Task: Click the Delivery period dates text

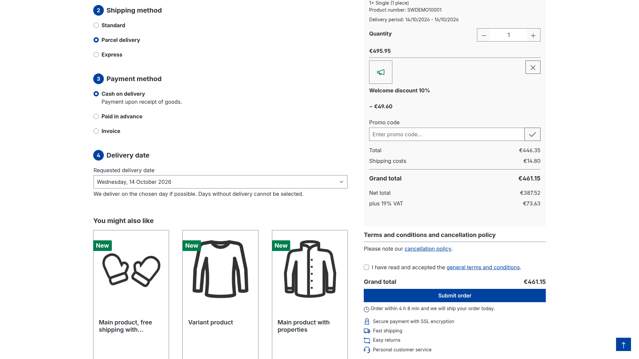Action: coord(414,20)
